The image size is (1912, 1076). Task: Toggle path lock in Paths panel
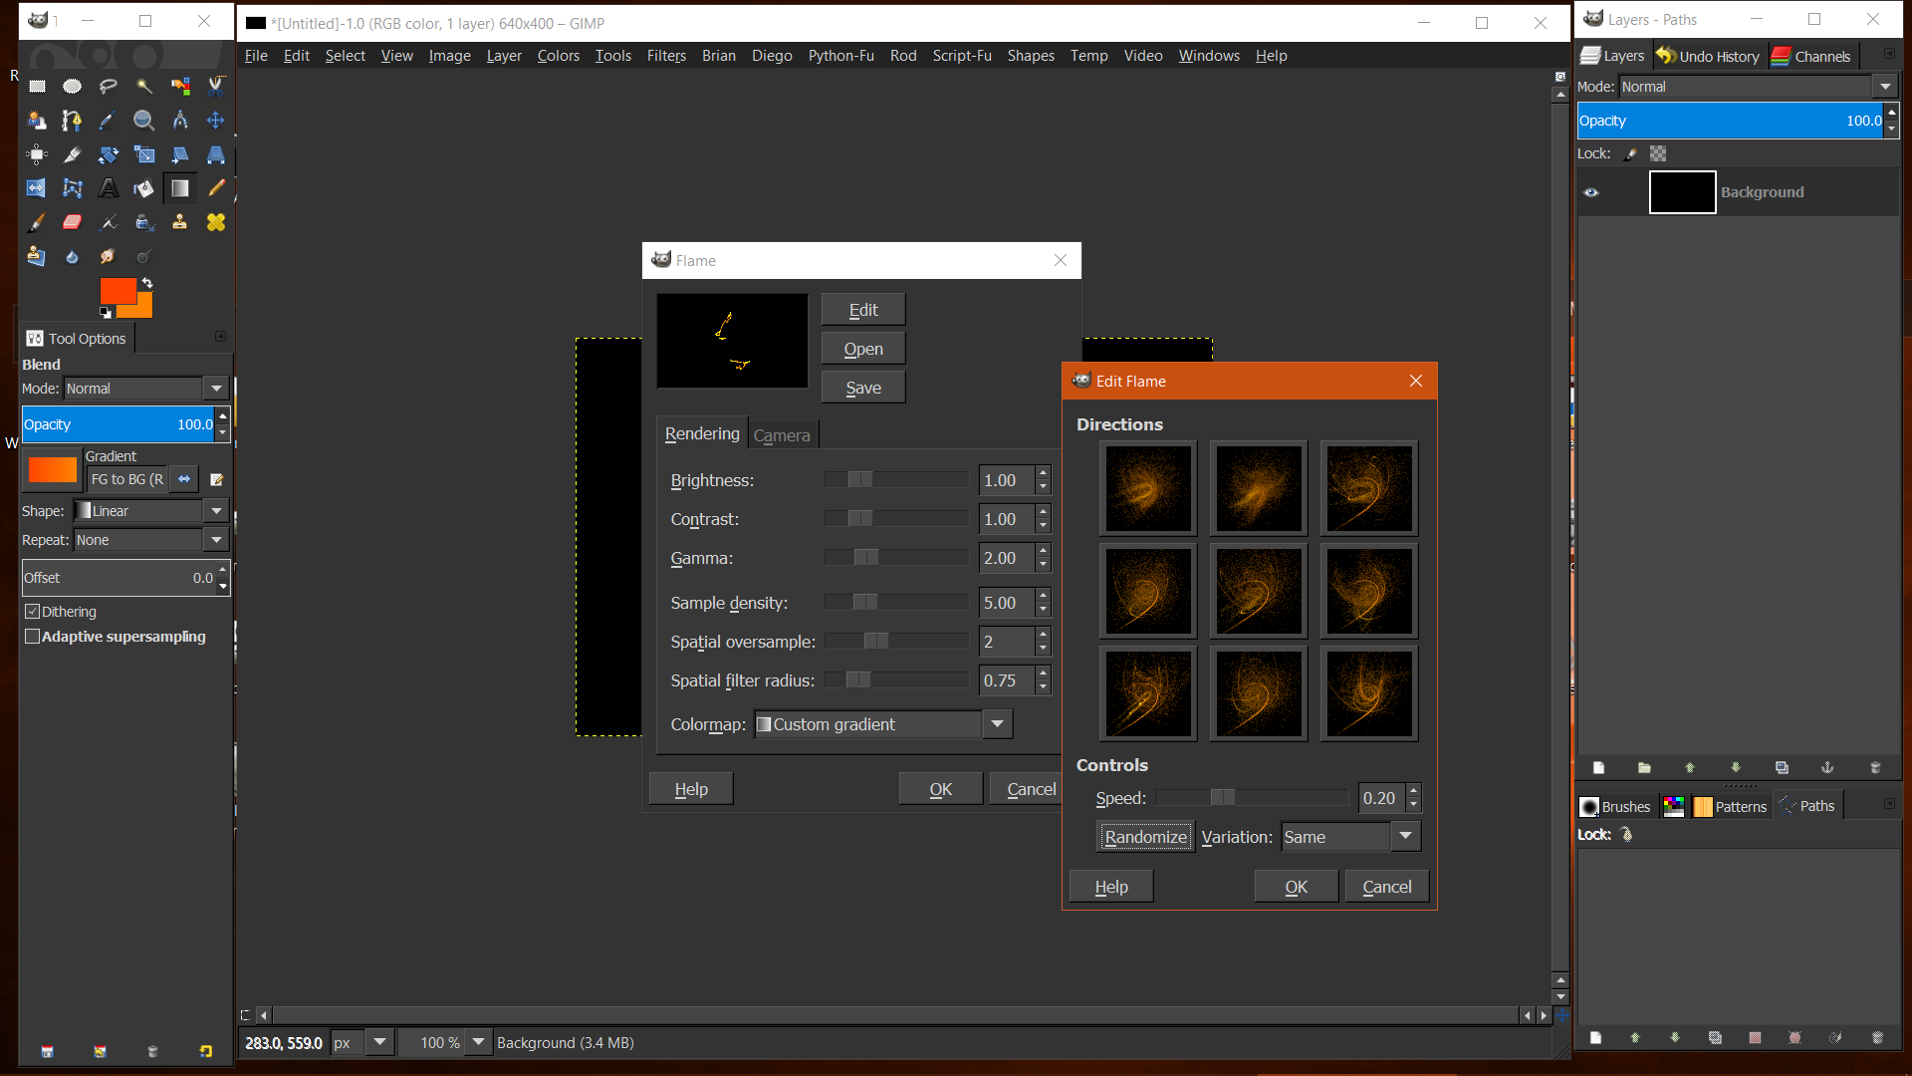(1627, 834)
